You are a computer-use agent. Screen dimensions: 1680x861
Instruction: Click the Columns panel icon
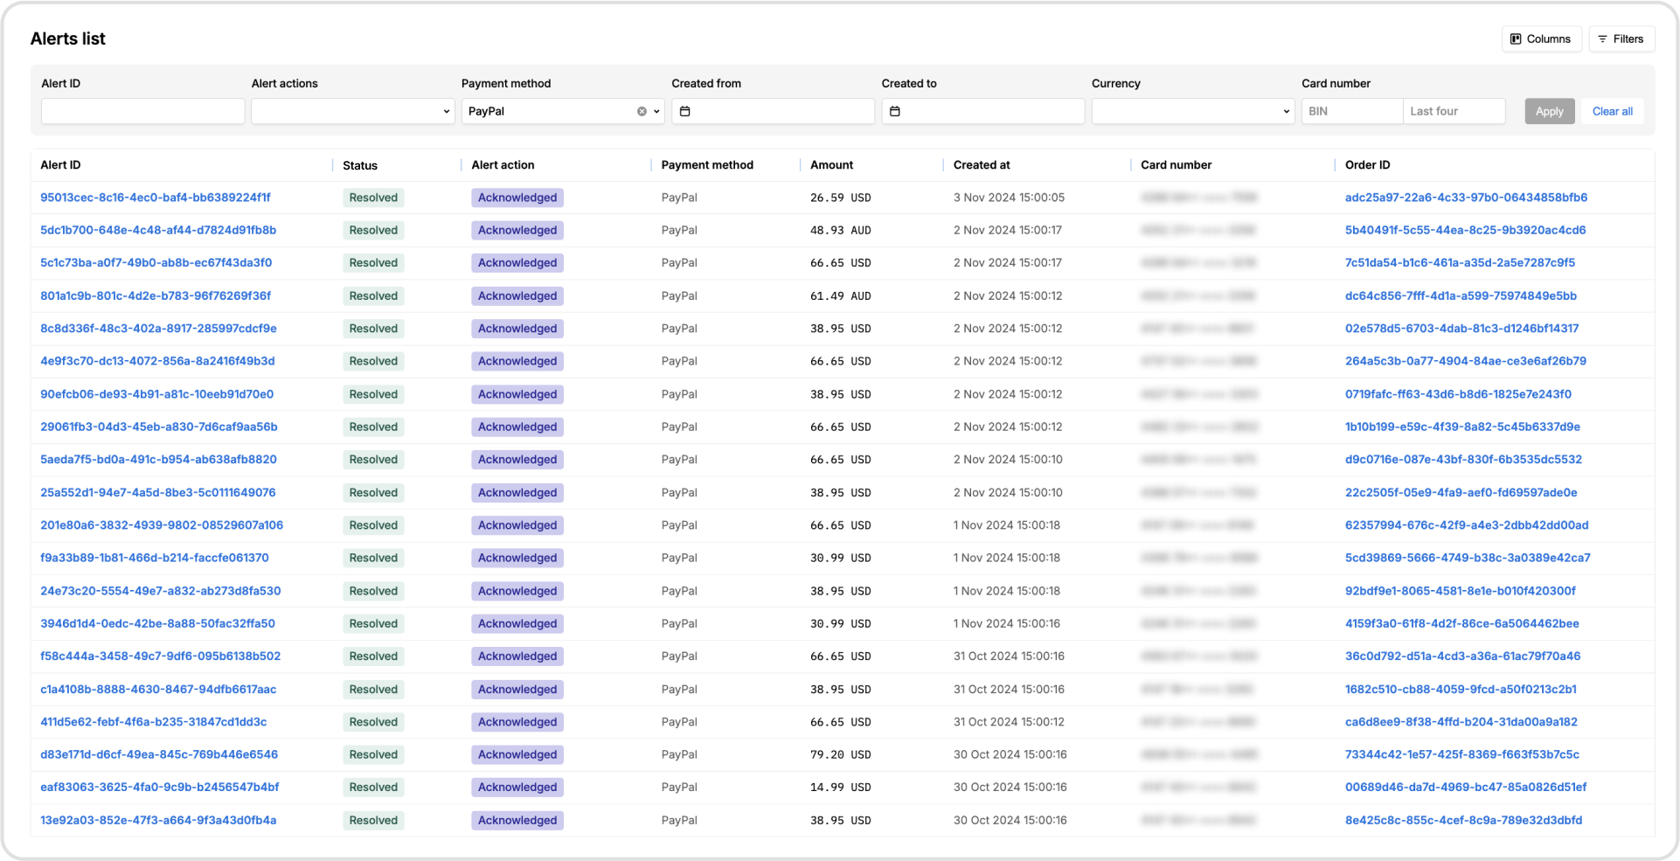point(1515,38)
